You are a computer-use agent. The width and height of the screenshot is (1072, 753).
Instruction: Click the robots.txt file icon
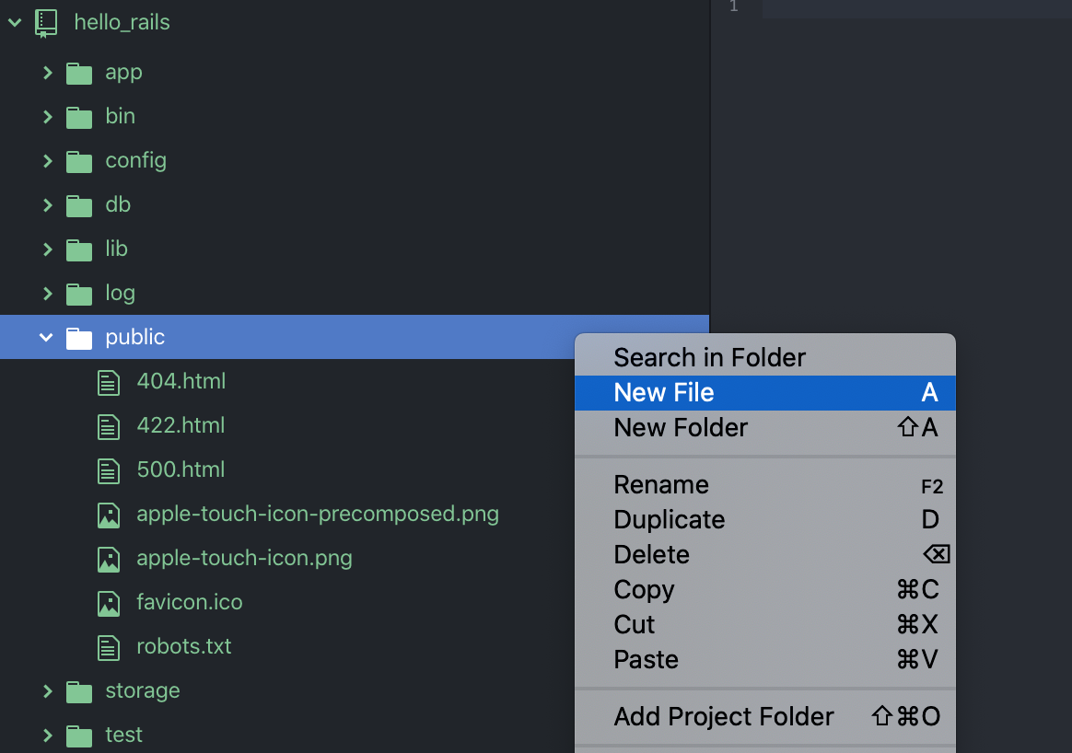pyautogui.click(x=109, y=648)
